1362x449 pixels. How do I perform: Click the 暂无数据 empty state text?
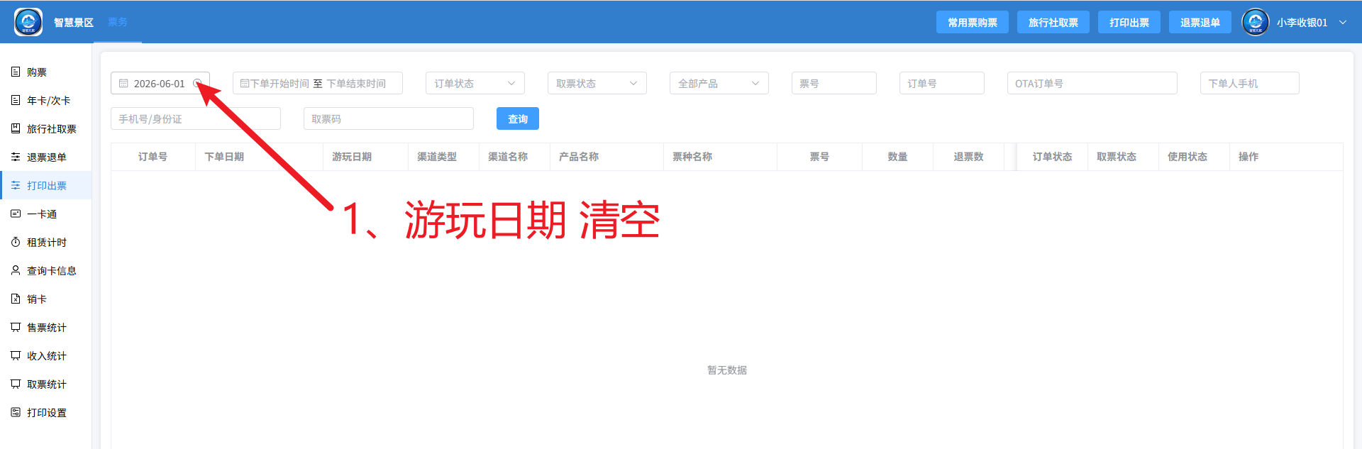coord(727,370)
